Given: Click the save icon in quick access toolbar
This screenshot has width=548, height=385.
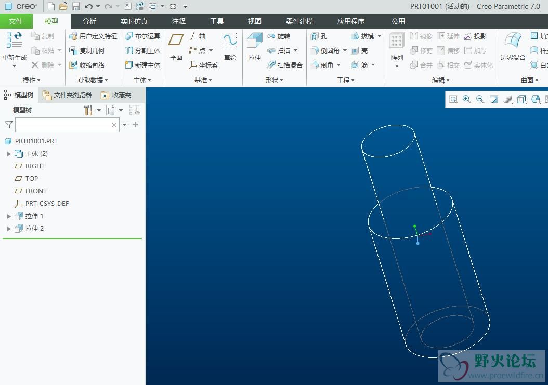Looking at the screenshot, I should [x=76, y=6].
